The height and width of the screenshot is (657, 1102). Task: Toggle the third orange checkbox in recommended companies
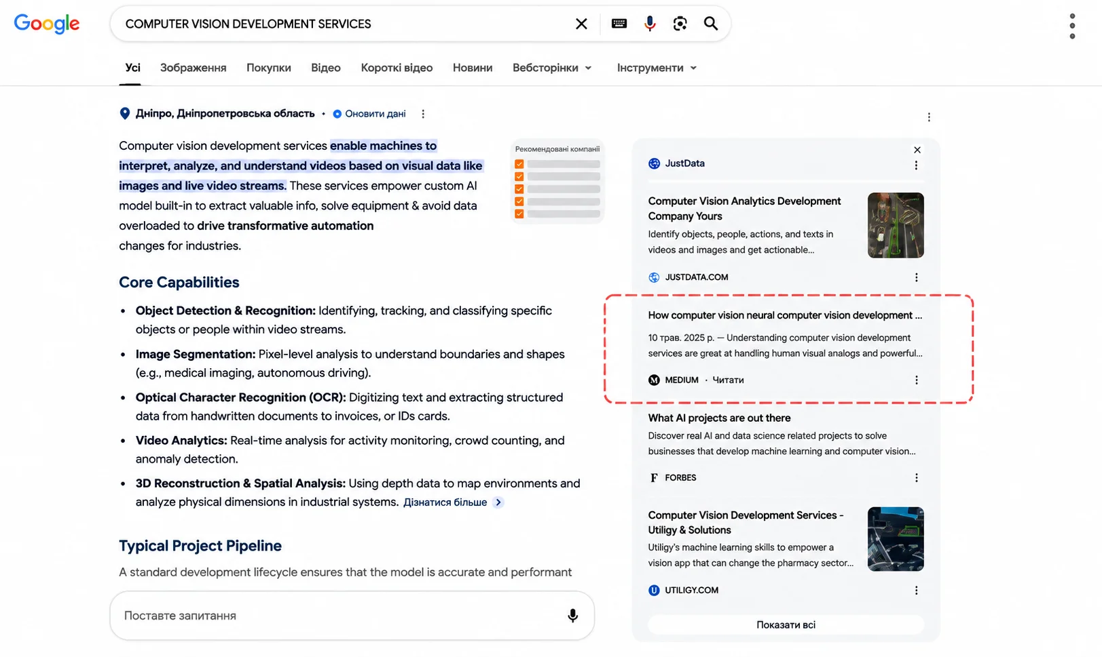(519, 189)
